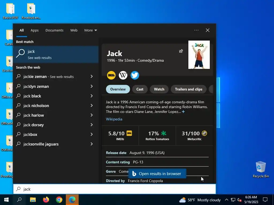Click the Jack movie poster thumbnail
274x205 pixels.
(199, 55)
